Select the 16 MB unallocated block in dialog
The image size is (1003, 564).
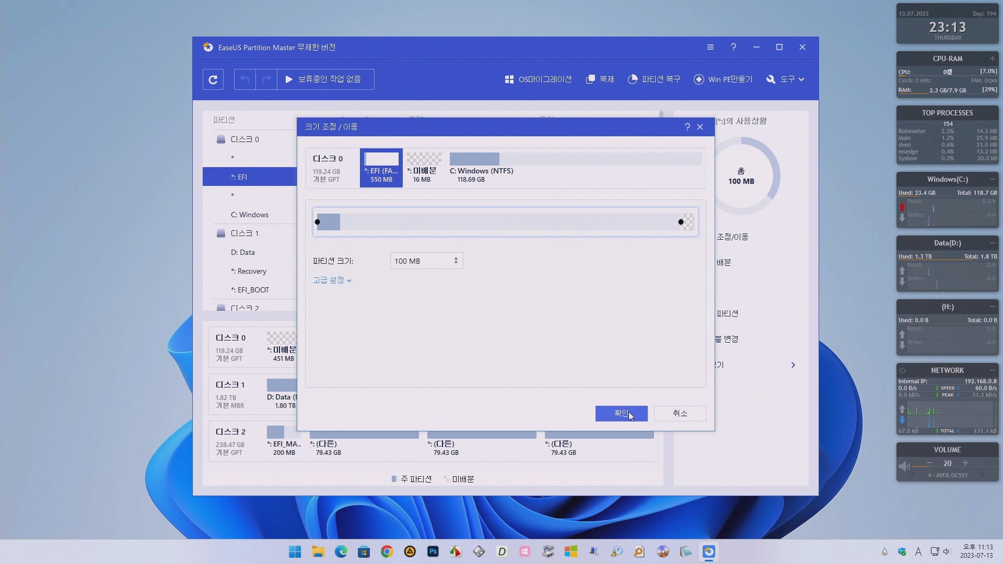coord(424,168)
